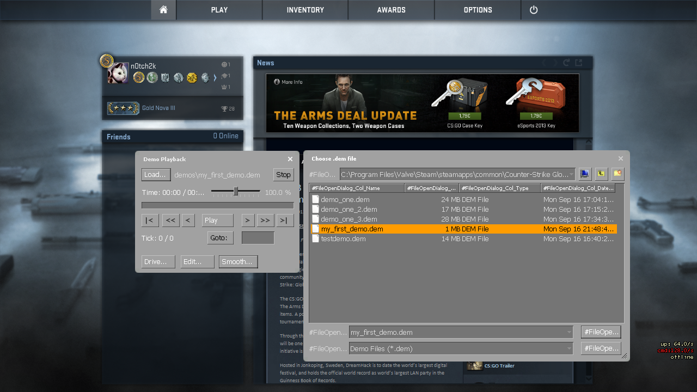Click file icon next to demo_one.dem

click(315, 200)
